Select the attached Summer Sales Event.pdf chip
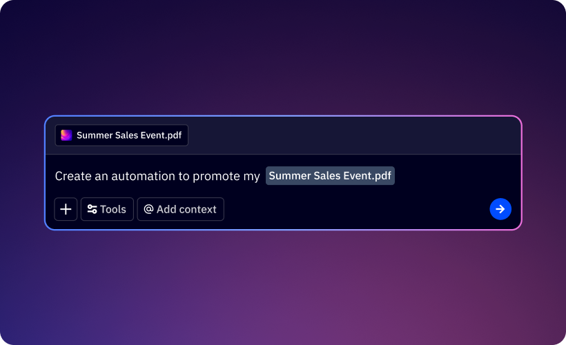 (x=121, y=135)
